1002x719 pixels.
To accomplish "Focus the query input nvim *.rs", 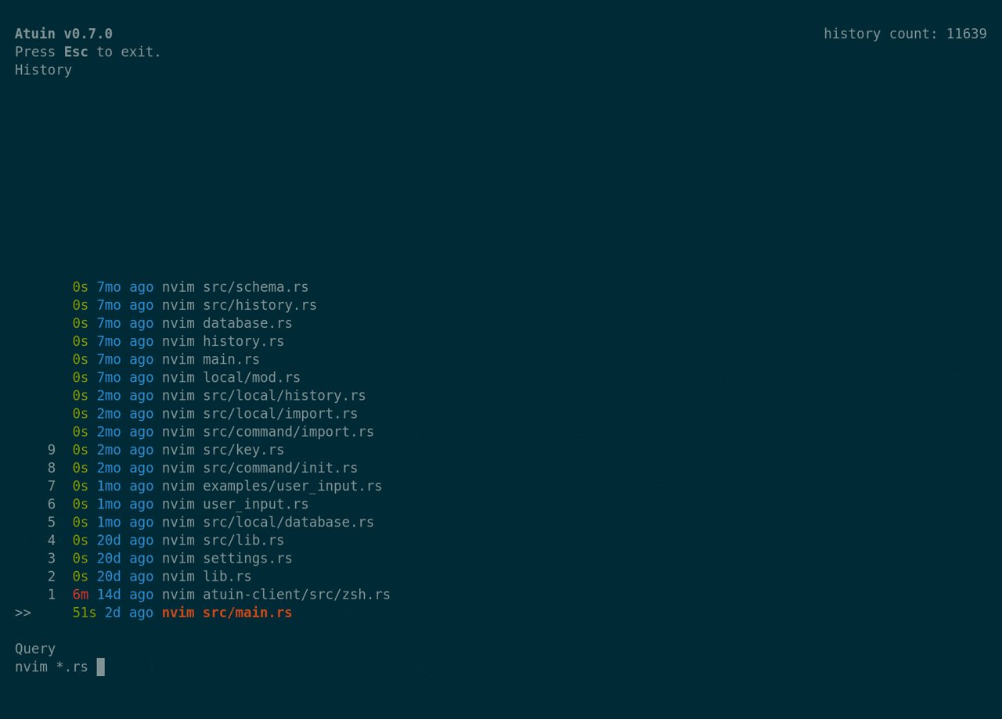I will pyautogui.click(x=59, y=667).
